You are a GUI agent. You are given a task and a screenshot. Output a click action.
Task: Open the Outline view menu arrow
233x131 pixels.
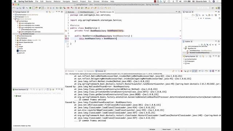pyautogui.click(x=219, y=44)
